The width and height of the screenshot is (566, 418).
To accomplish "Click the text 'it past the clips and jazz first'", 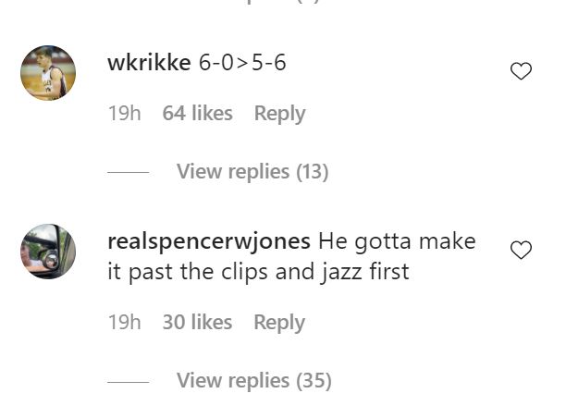I will coord(258,272).
